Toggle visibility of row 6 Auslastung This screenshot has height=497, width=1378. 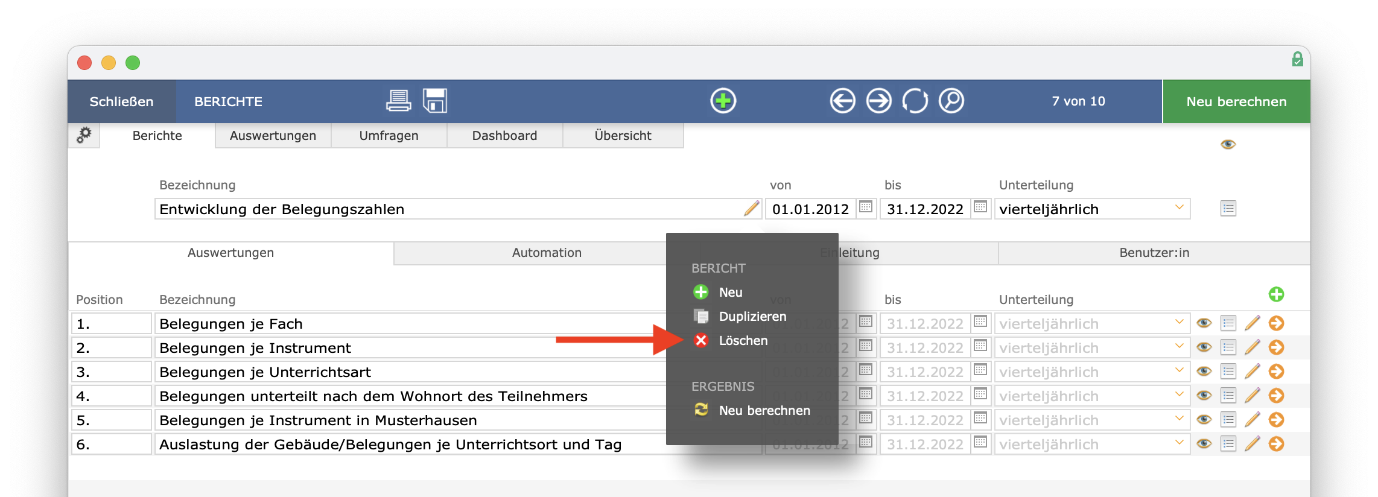click(x=1204, y=444)
